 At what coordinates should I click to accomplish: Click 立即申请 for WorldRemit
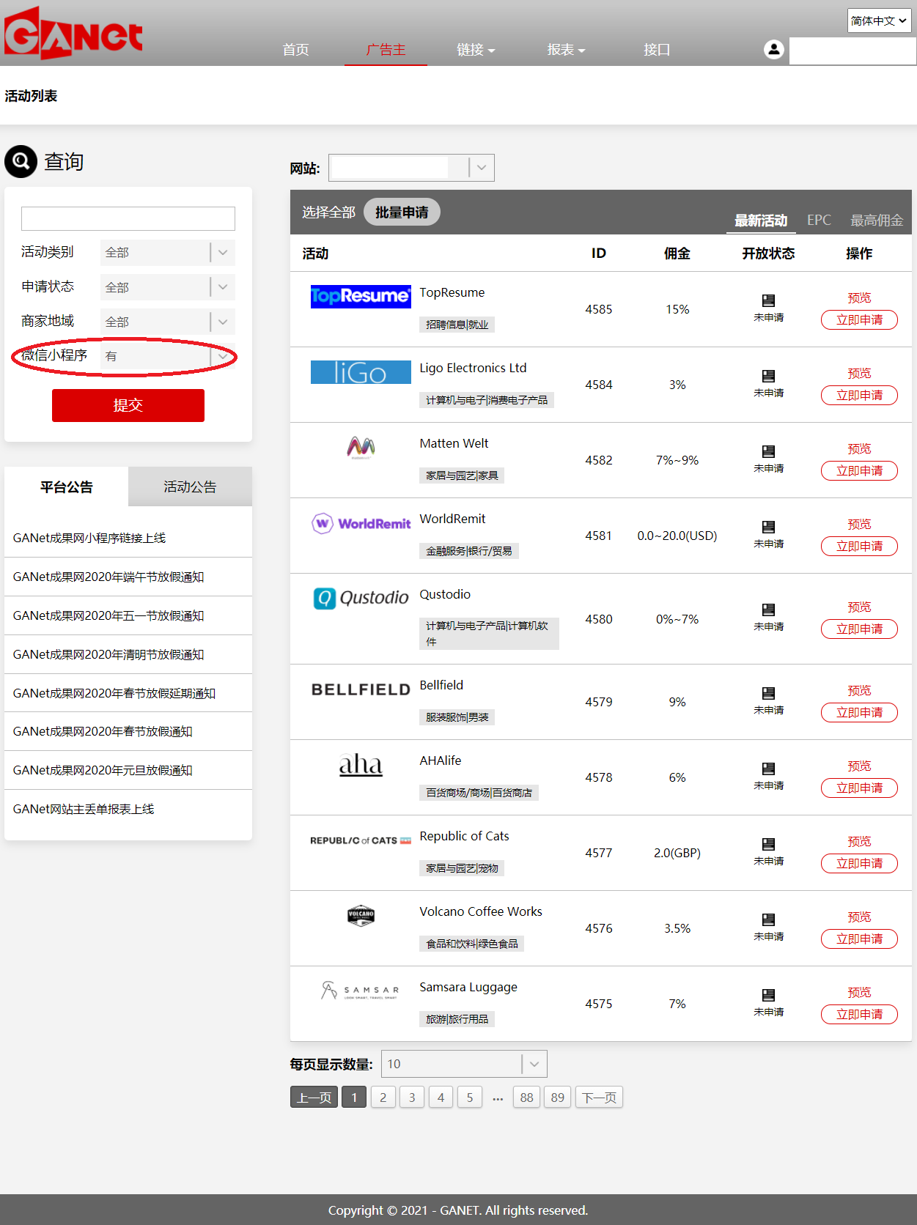click(x=859, y=547)
